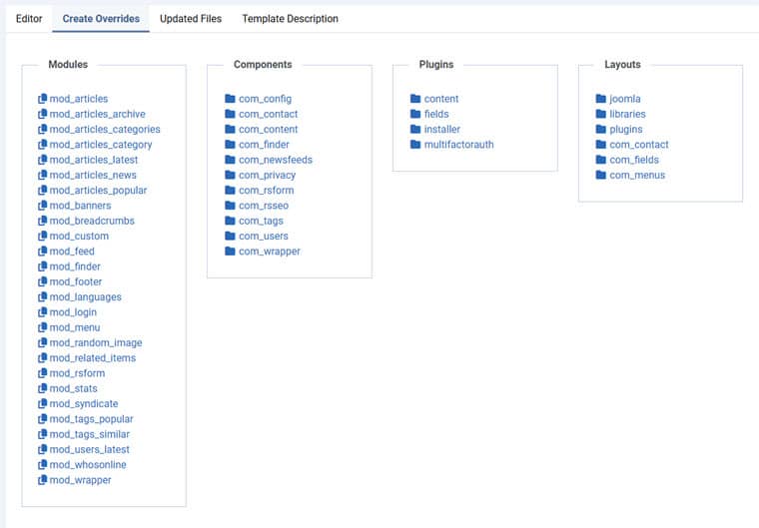Click the folder icon beside com_menus
The image size is (759, 528).
click(601, 175)
